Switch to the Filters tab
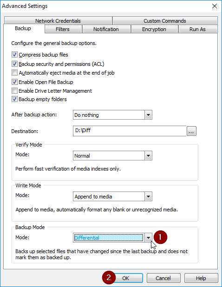 click(x=63, y=29)
